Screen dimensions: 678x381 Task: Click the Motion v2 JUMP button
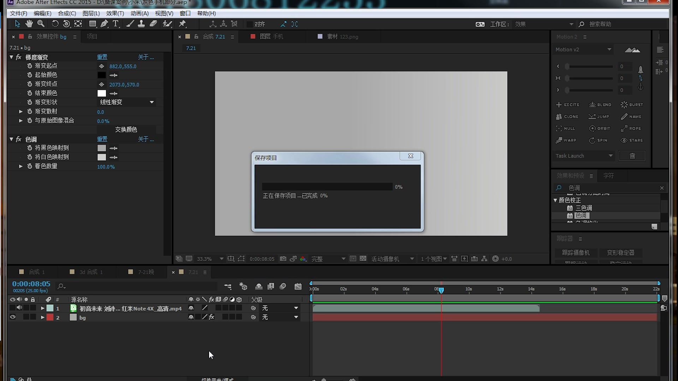click(599, 116)
